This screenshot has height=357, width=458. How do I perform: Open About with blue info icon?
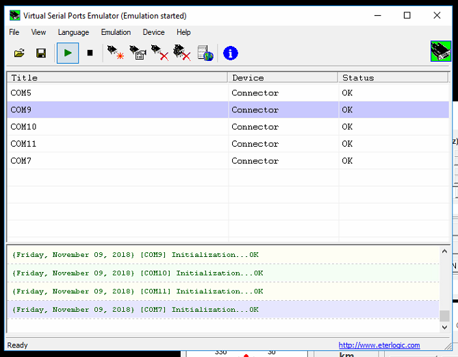point(231,53)
